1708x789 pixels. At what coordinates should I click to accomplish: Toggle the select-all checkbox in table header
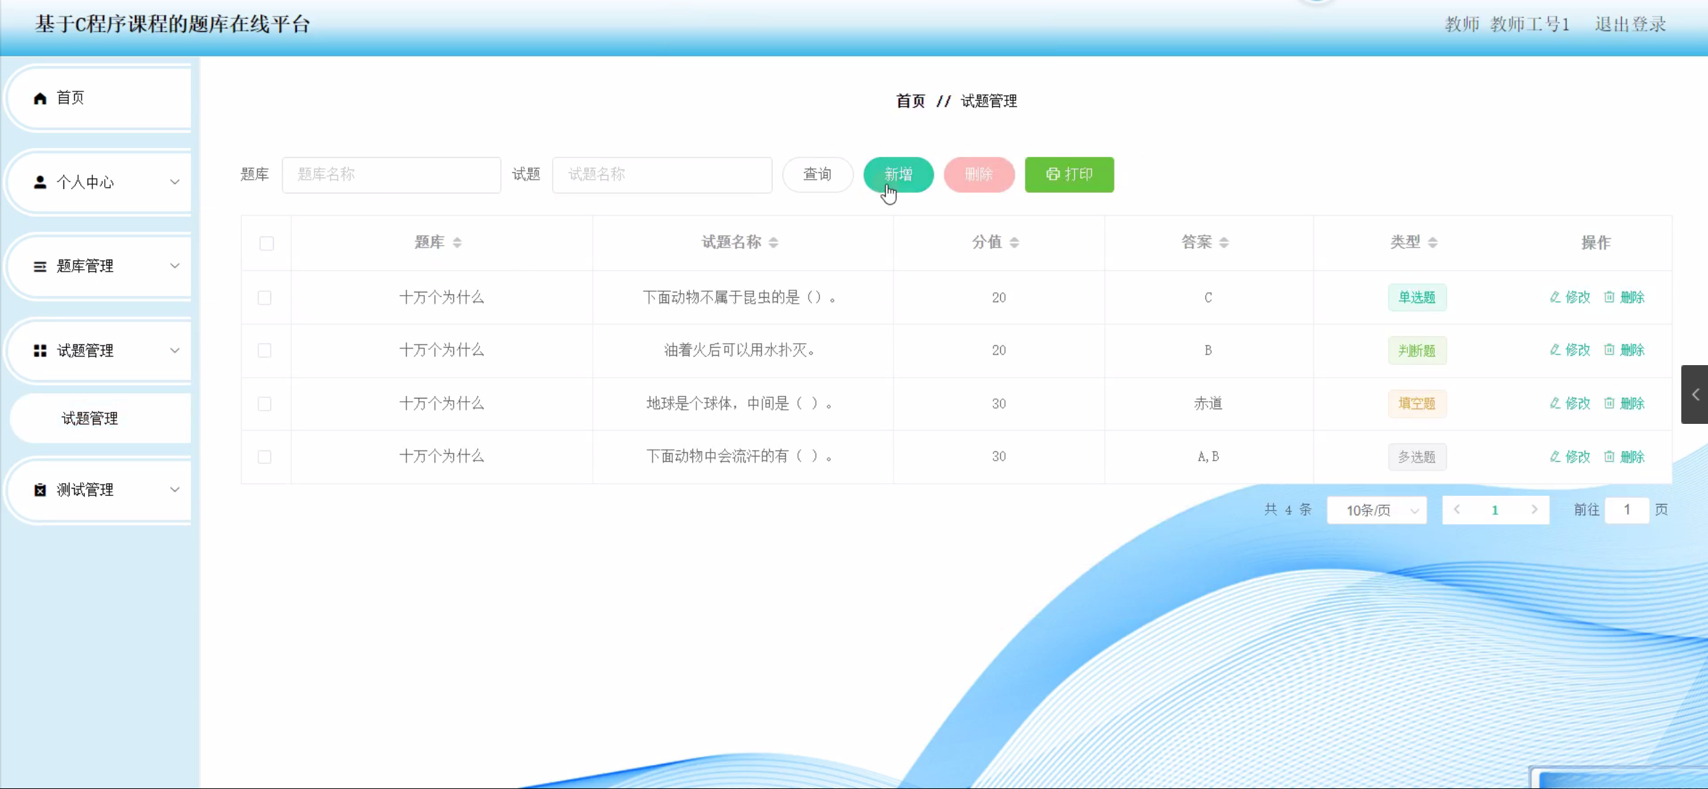266,243
